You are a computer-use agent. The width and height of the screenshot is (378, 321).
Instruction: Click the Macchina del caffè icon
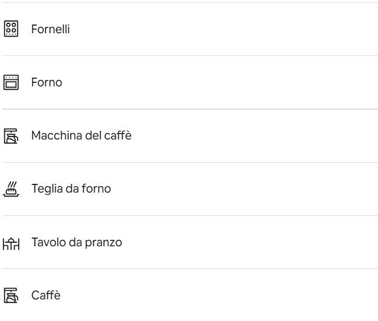[x=11, y=136]
